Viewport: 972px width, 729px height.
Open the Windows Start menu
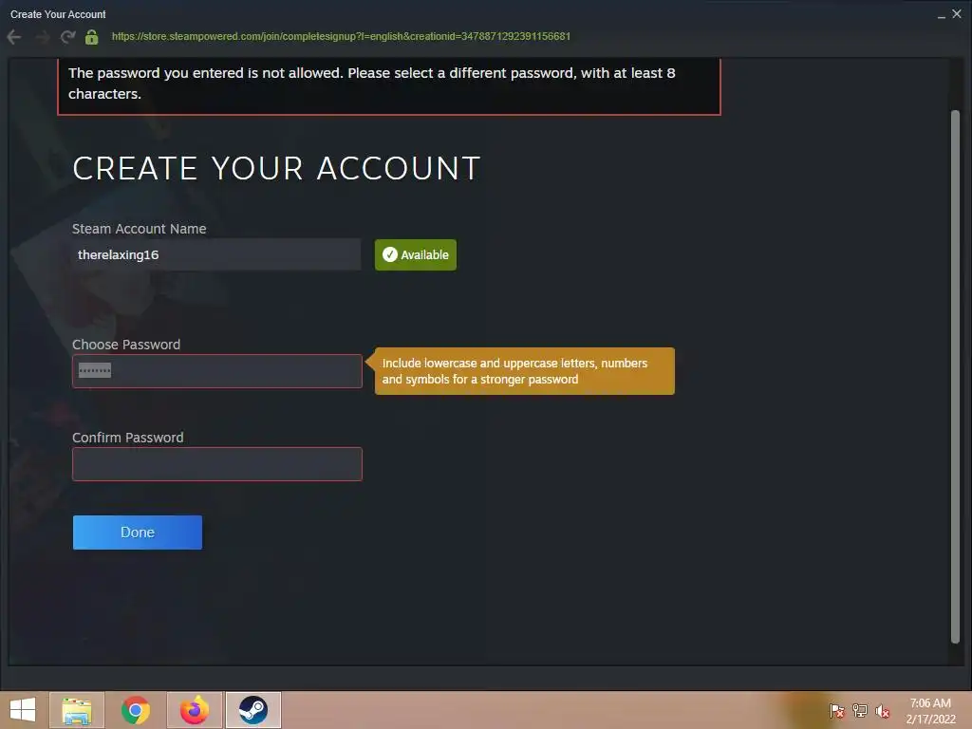[x=23, y=710]
